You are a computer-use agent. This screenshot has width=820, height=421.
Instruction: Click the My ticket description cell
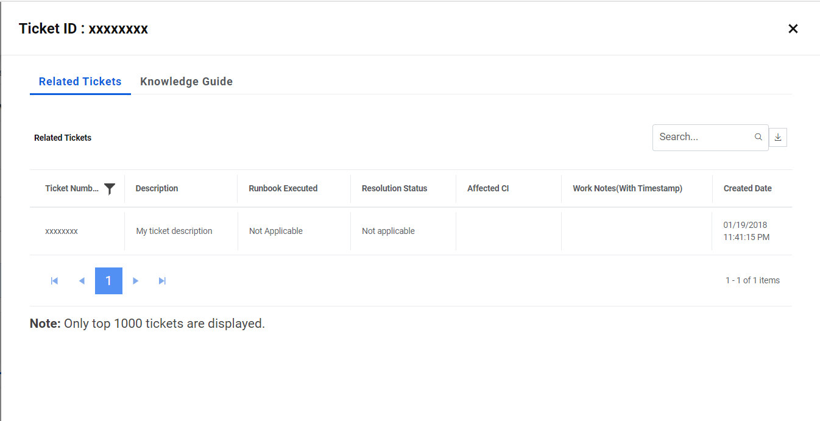coord(174,231)
